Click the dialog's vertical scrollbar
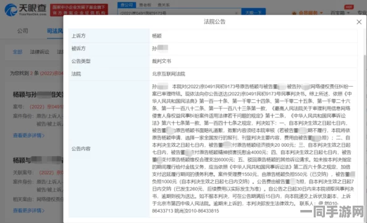This screenshot has height=223, width=367. (x=365, y=139)
